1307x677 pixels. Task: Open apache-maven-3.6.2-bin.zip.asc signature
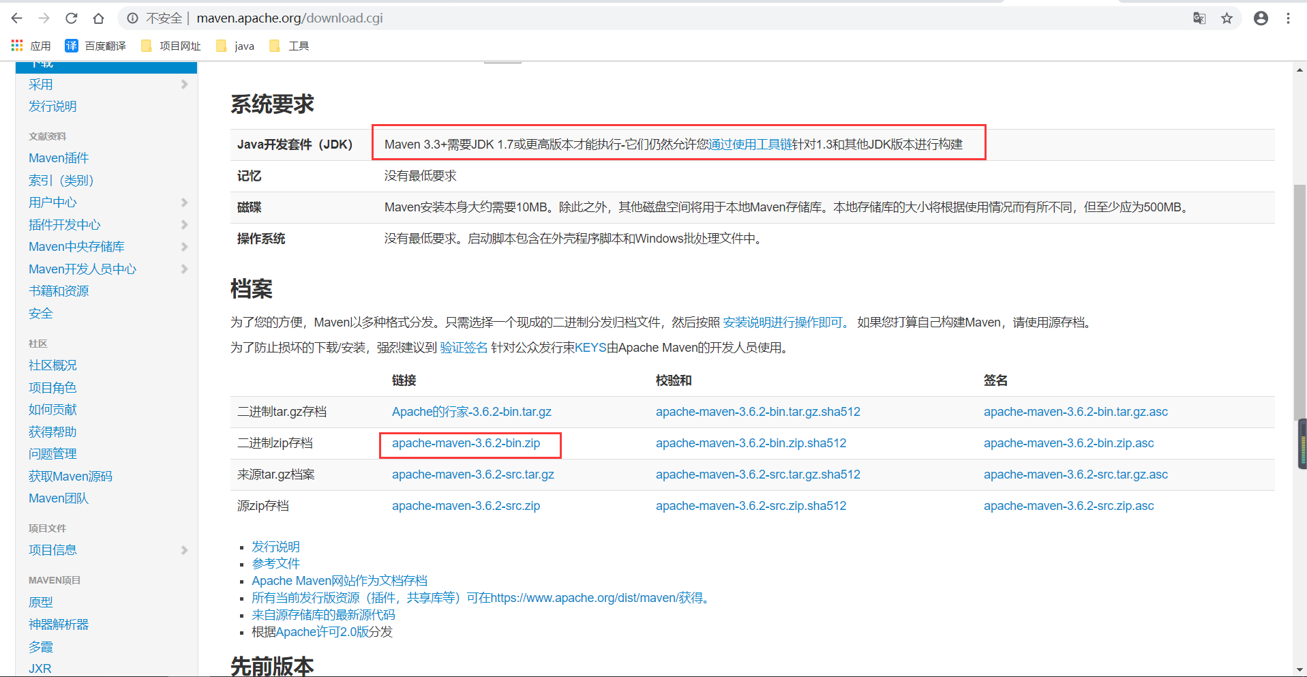(1069, 443)
